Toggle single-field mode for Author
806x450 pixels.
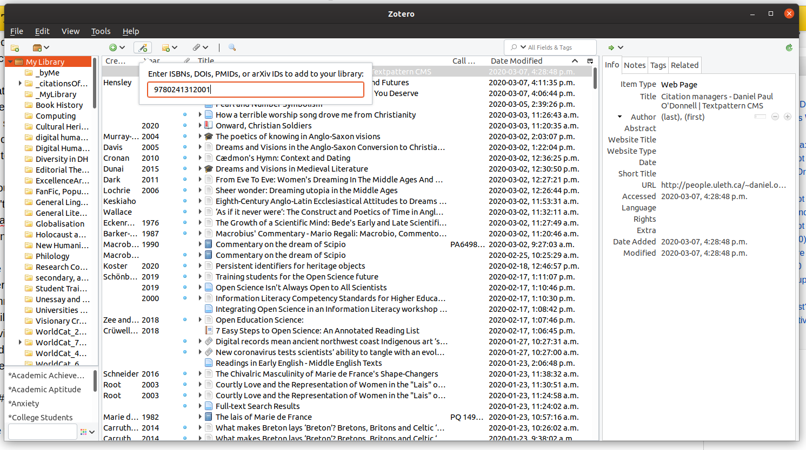pyautogui.click(x=761, y=117)
